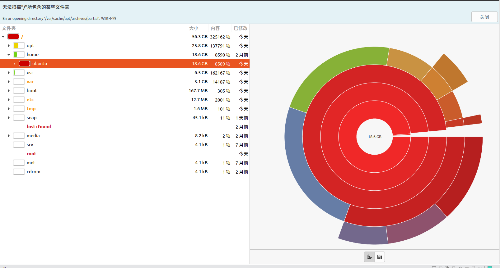
Task: Select the mnt folder name
Action: (x=31, y=163)
